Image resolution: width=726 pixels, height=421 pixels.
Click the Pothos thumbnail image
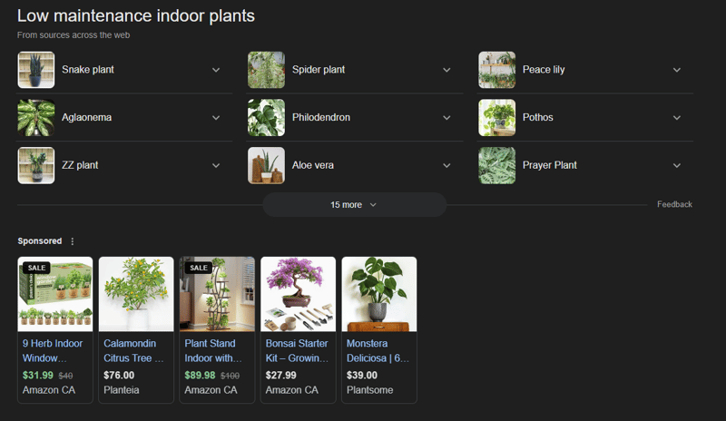pos(496,118)
